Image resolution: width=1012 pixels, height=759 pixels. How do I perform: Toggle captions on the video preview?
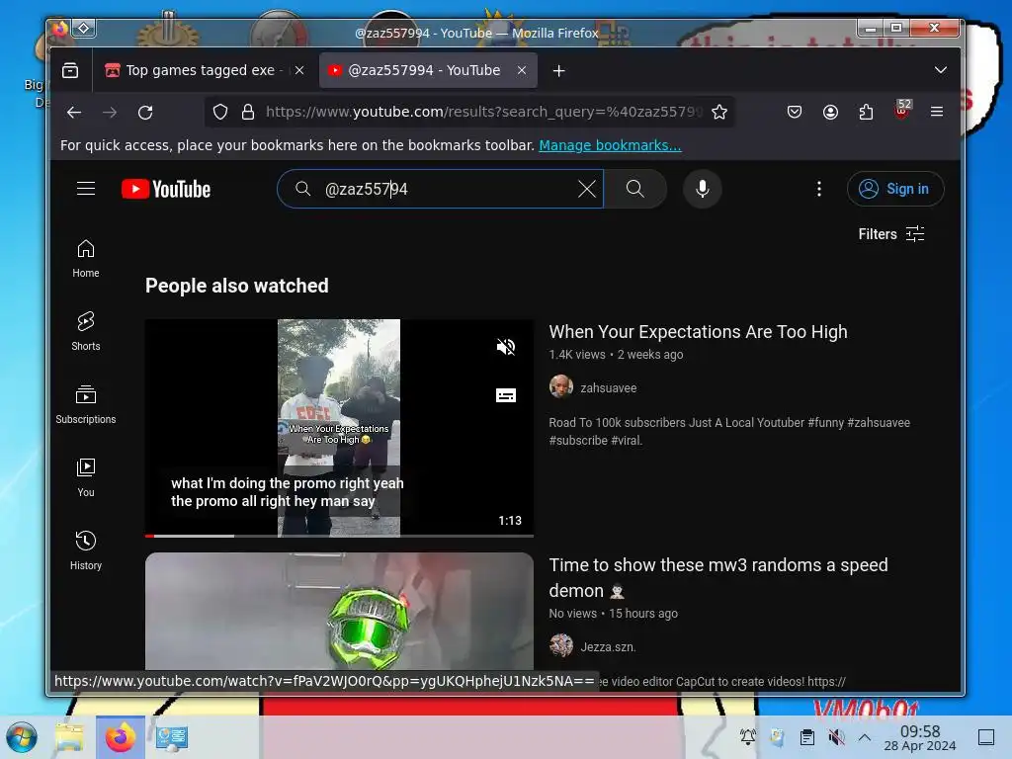pos(505,395)
